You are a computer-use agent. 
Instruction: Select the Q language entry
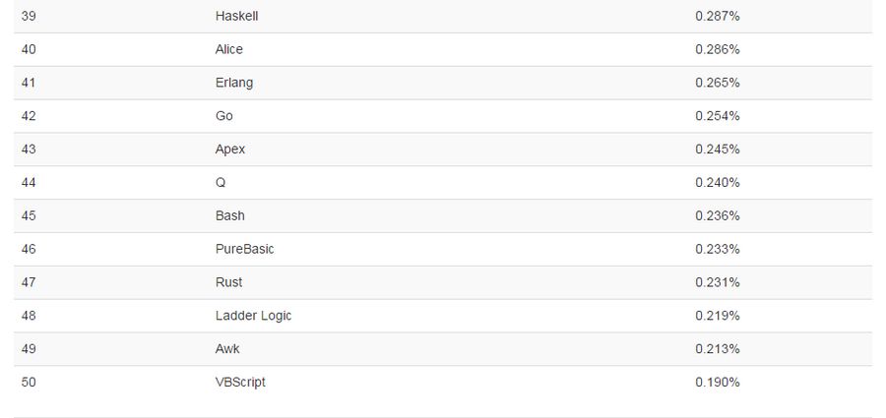pos(221,183)
